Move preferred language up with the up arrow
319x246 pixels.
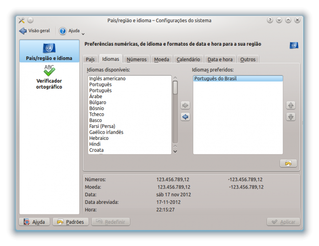click(291, 105)
